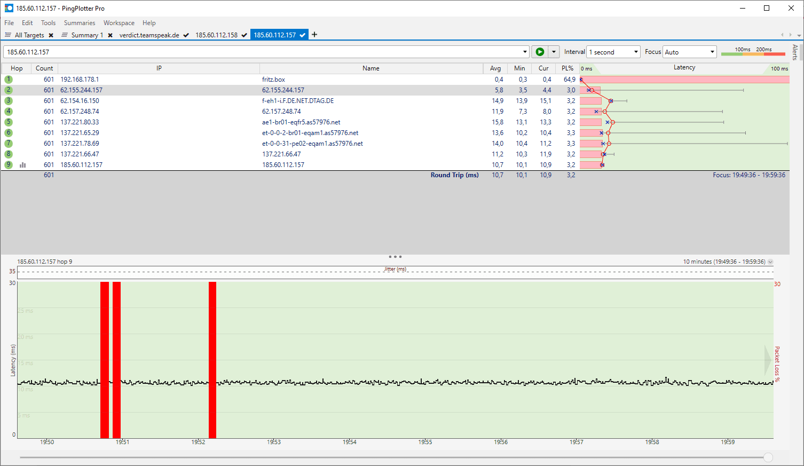Sort by the Min column header

click(519, 68)
